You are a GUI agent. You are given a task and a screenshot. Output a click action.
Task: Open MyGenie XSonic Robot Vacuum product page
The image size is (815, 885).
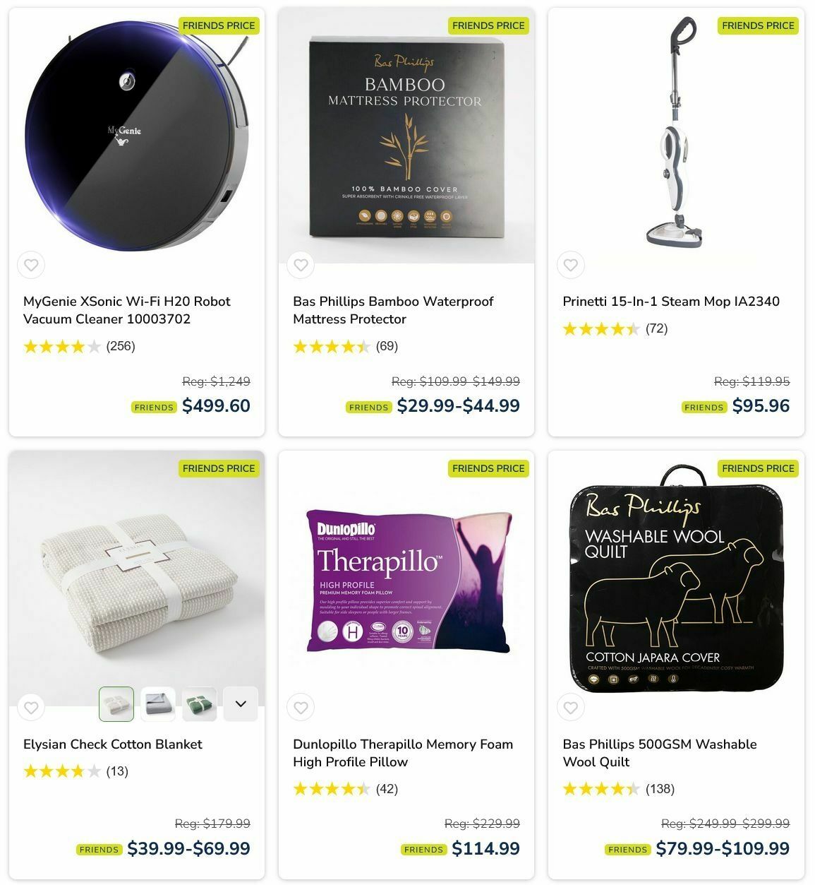pos(127,310)
